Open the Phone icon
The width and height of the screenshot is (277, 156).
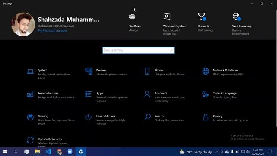tap(147, 71)
